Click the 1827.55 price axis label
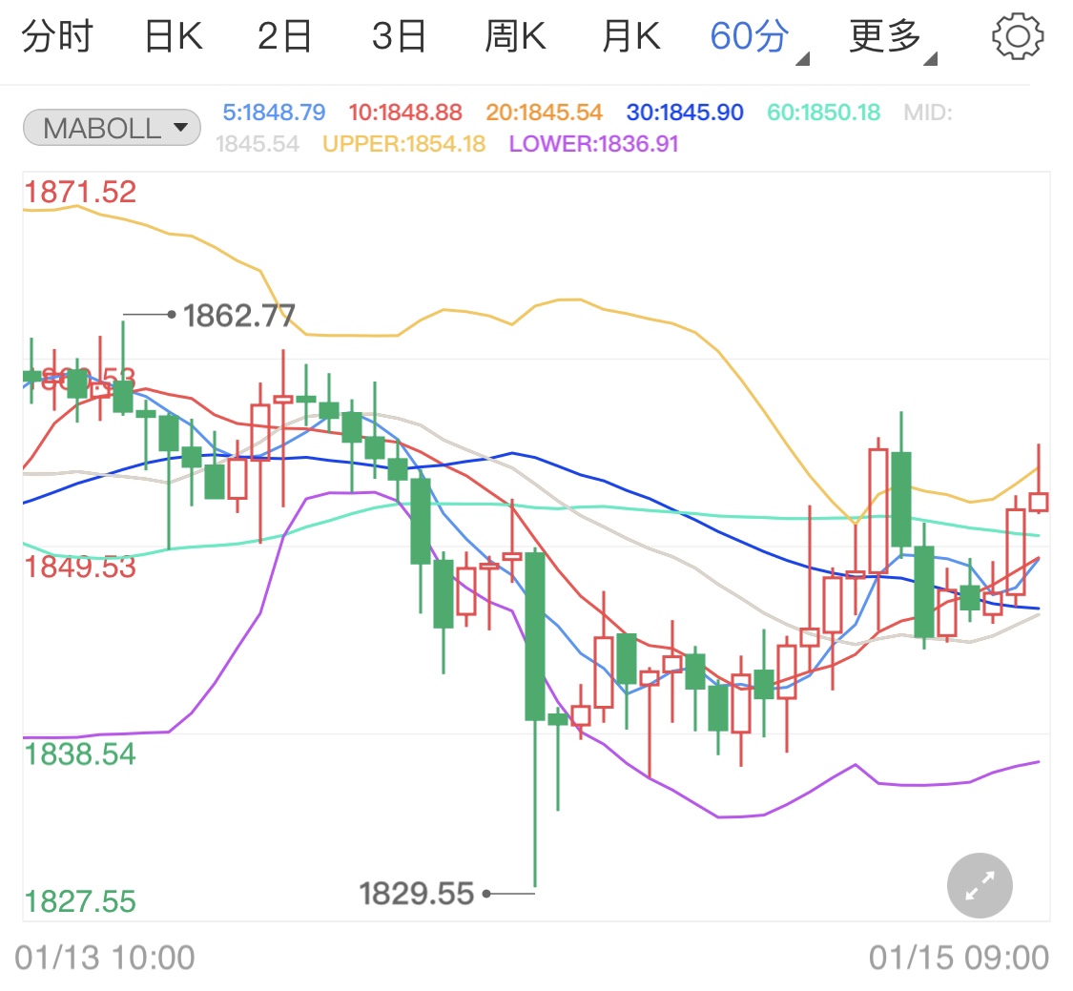Image resolution: width=1073 pixels, height=991 pixels. pos(80,901)
